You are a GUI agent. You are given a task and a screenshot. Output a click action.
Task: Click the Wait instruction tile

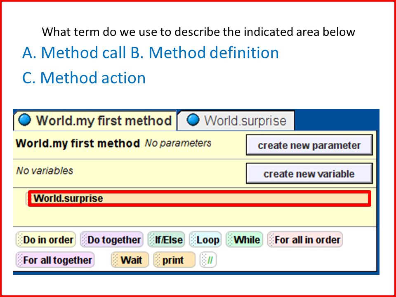click(130, 260)
